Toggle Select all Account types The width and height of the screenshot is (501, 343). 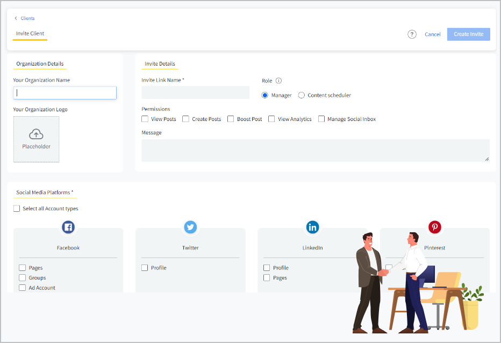pos(17,209)
